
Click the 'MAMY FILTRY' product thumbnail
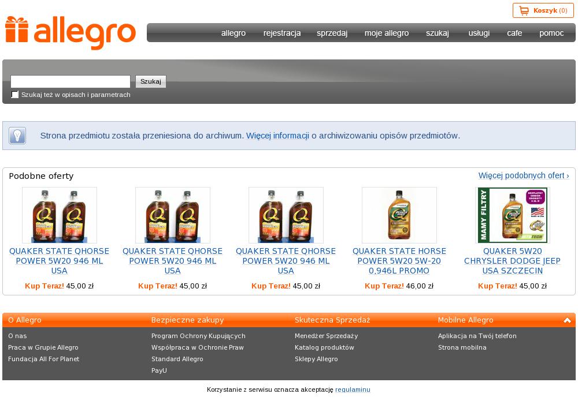pos(512,215)
